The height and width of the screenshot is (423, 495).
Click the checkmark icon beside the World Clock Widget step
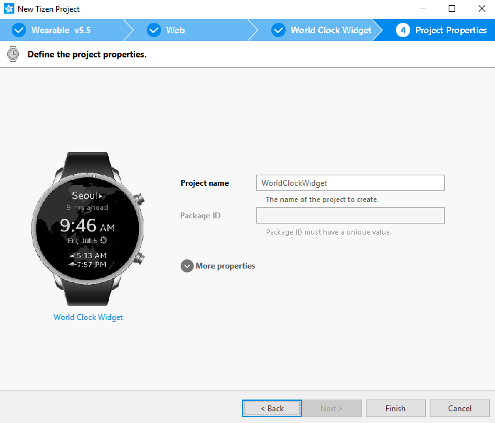(x=278, y=30)
